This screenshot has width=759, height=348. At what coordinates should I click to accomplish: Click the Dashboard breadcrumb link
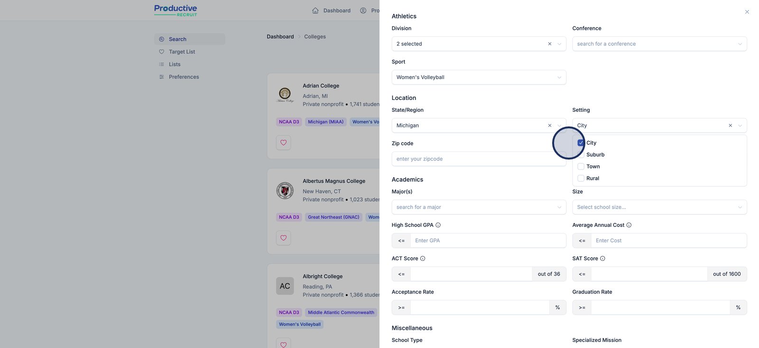tap(280, 36)
